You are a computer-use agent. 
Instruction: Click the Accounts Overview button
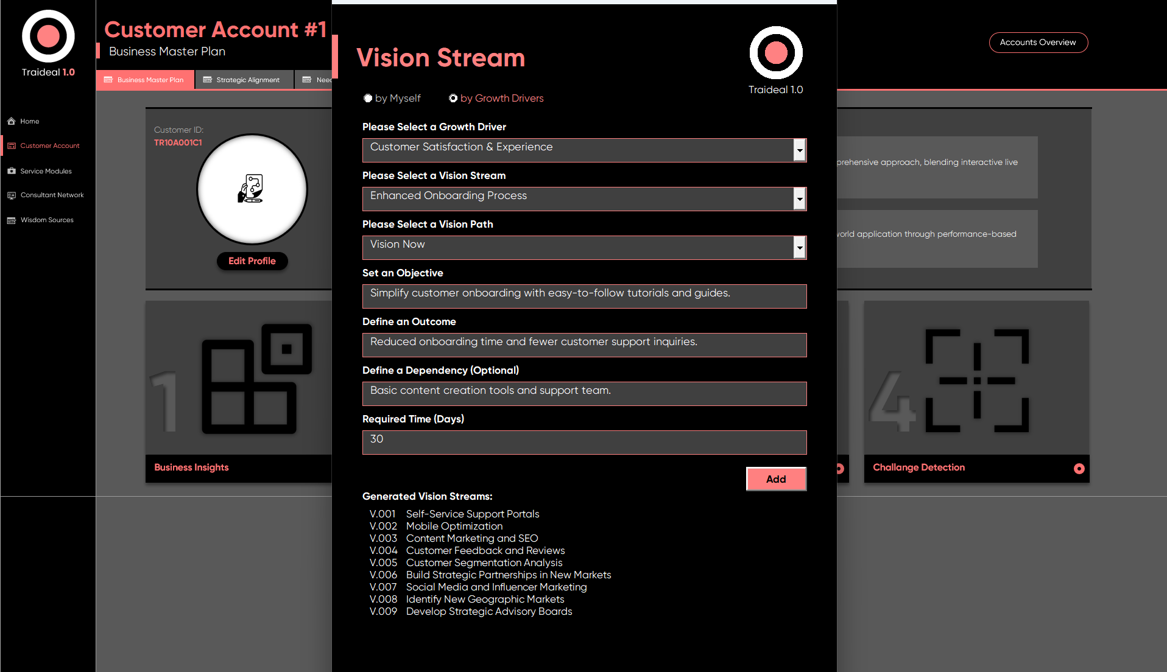pyautogui.click(x=1038, y=43)
